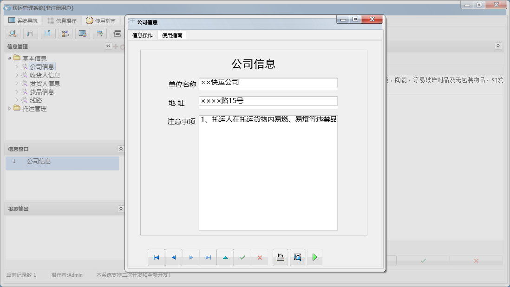
Task: Edit the 单位名称 input field
Action: point(268,82)
